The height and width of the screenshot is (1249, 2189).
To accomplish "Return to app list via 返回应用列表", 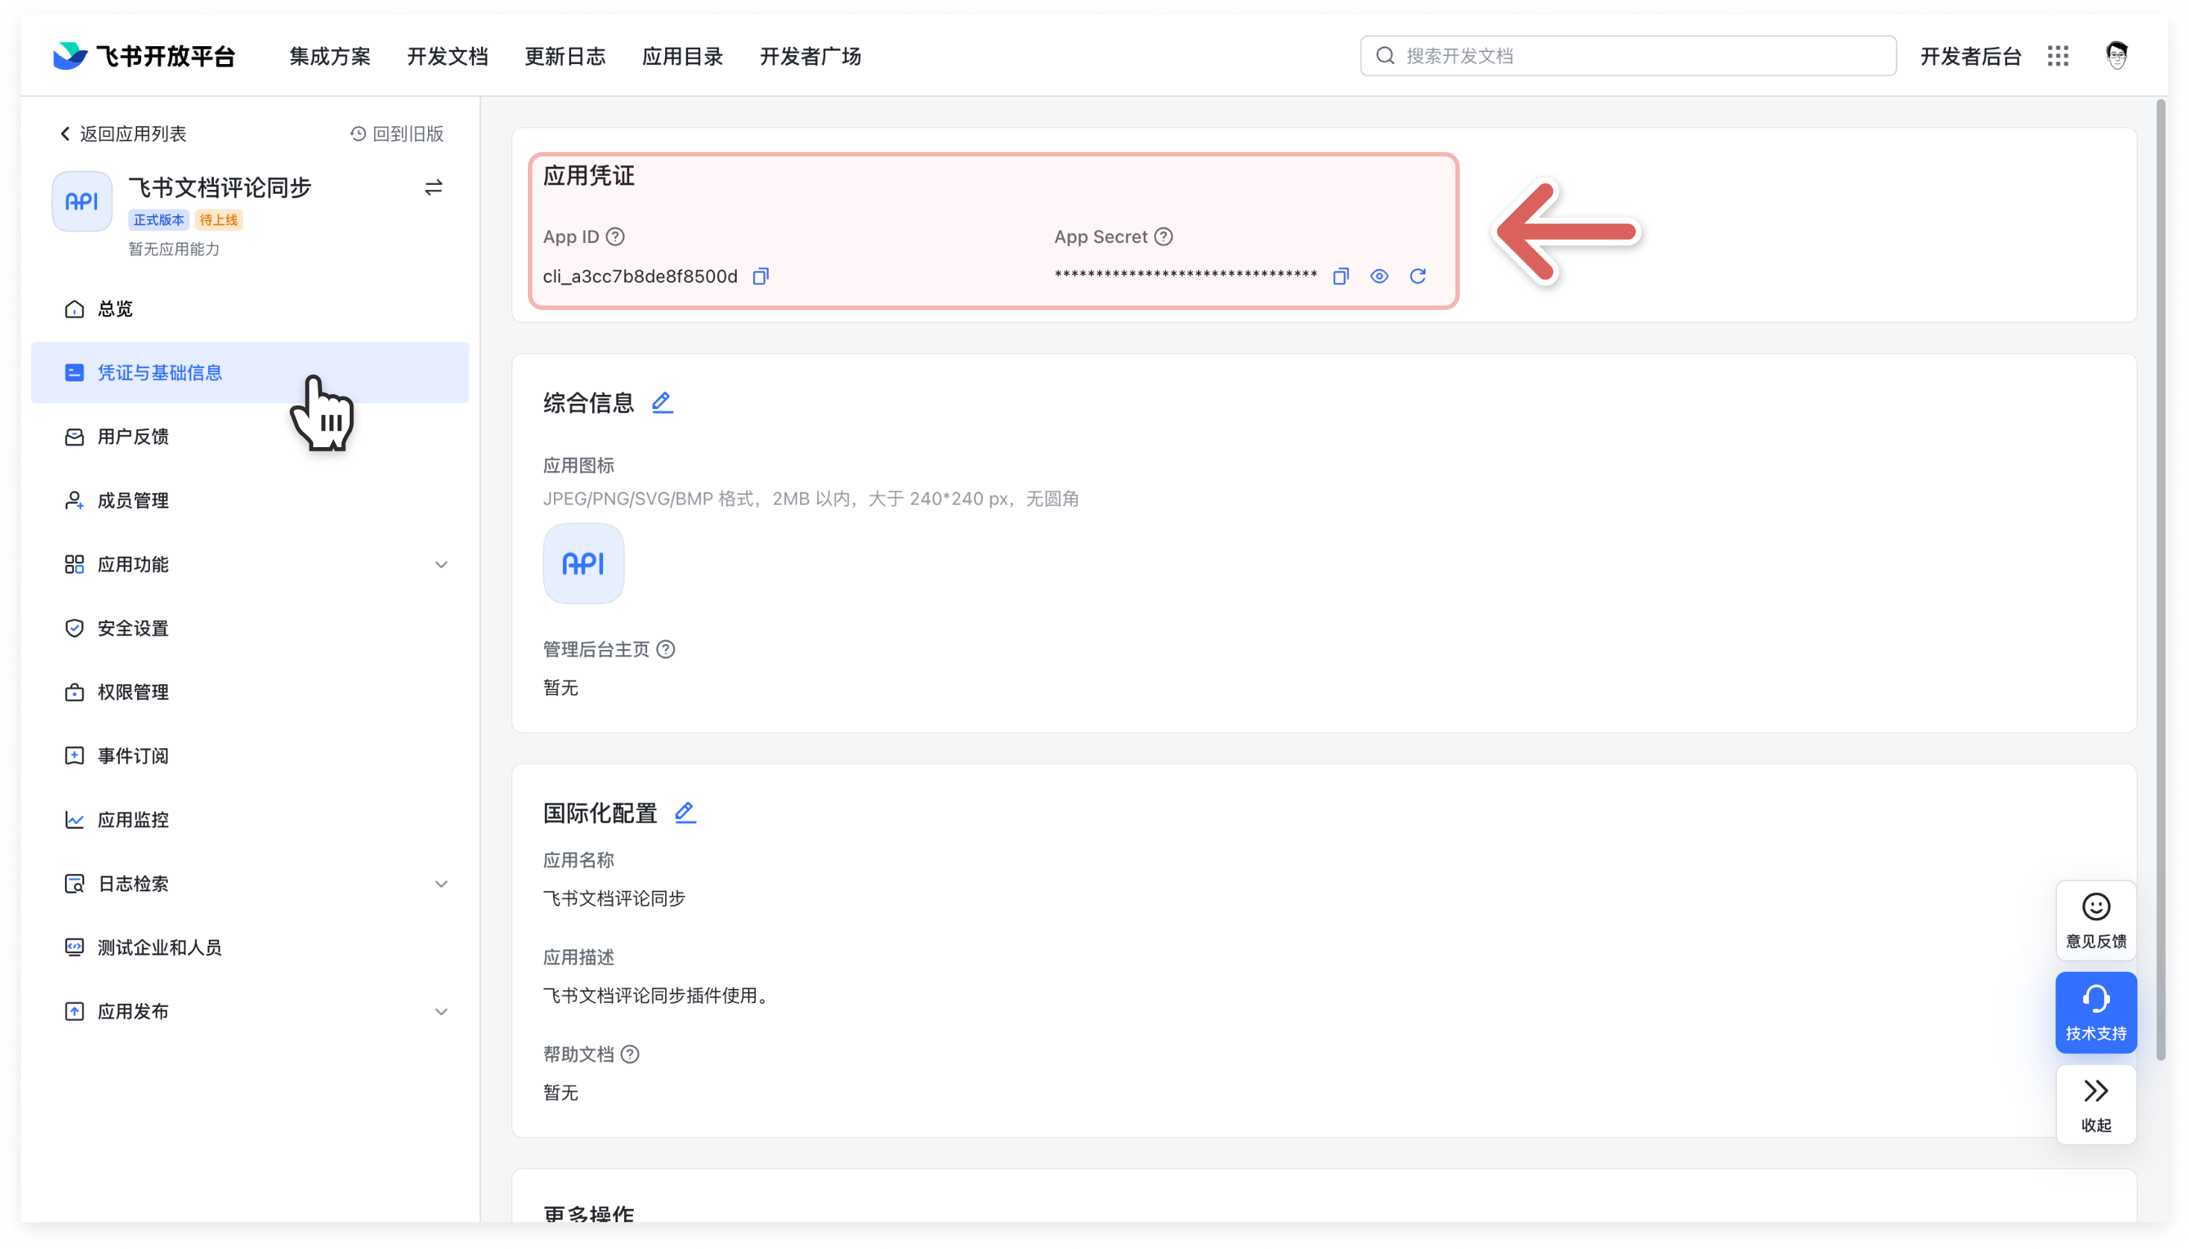I will (x=123, y=134).
